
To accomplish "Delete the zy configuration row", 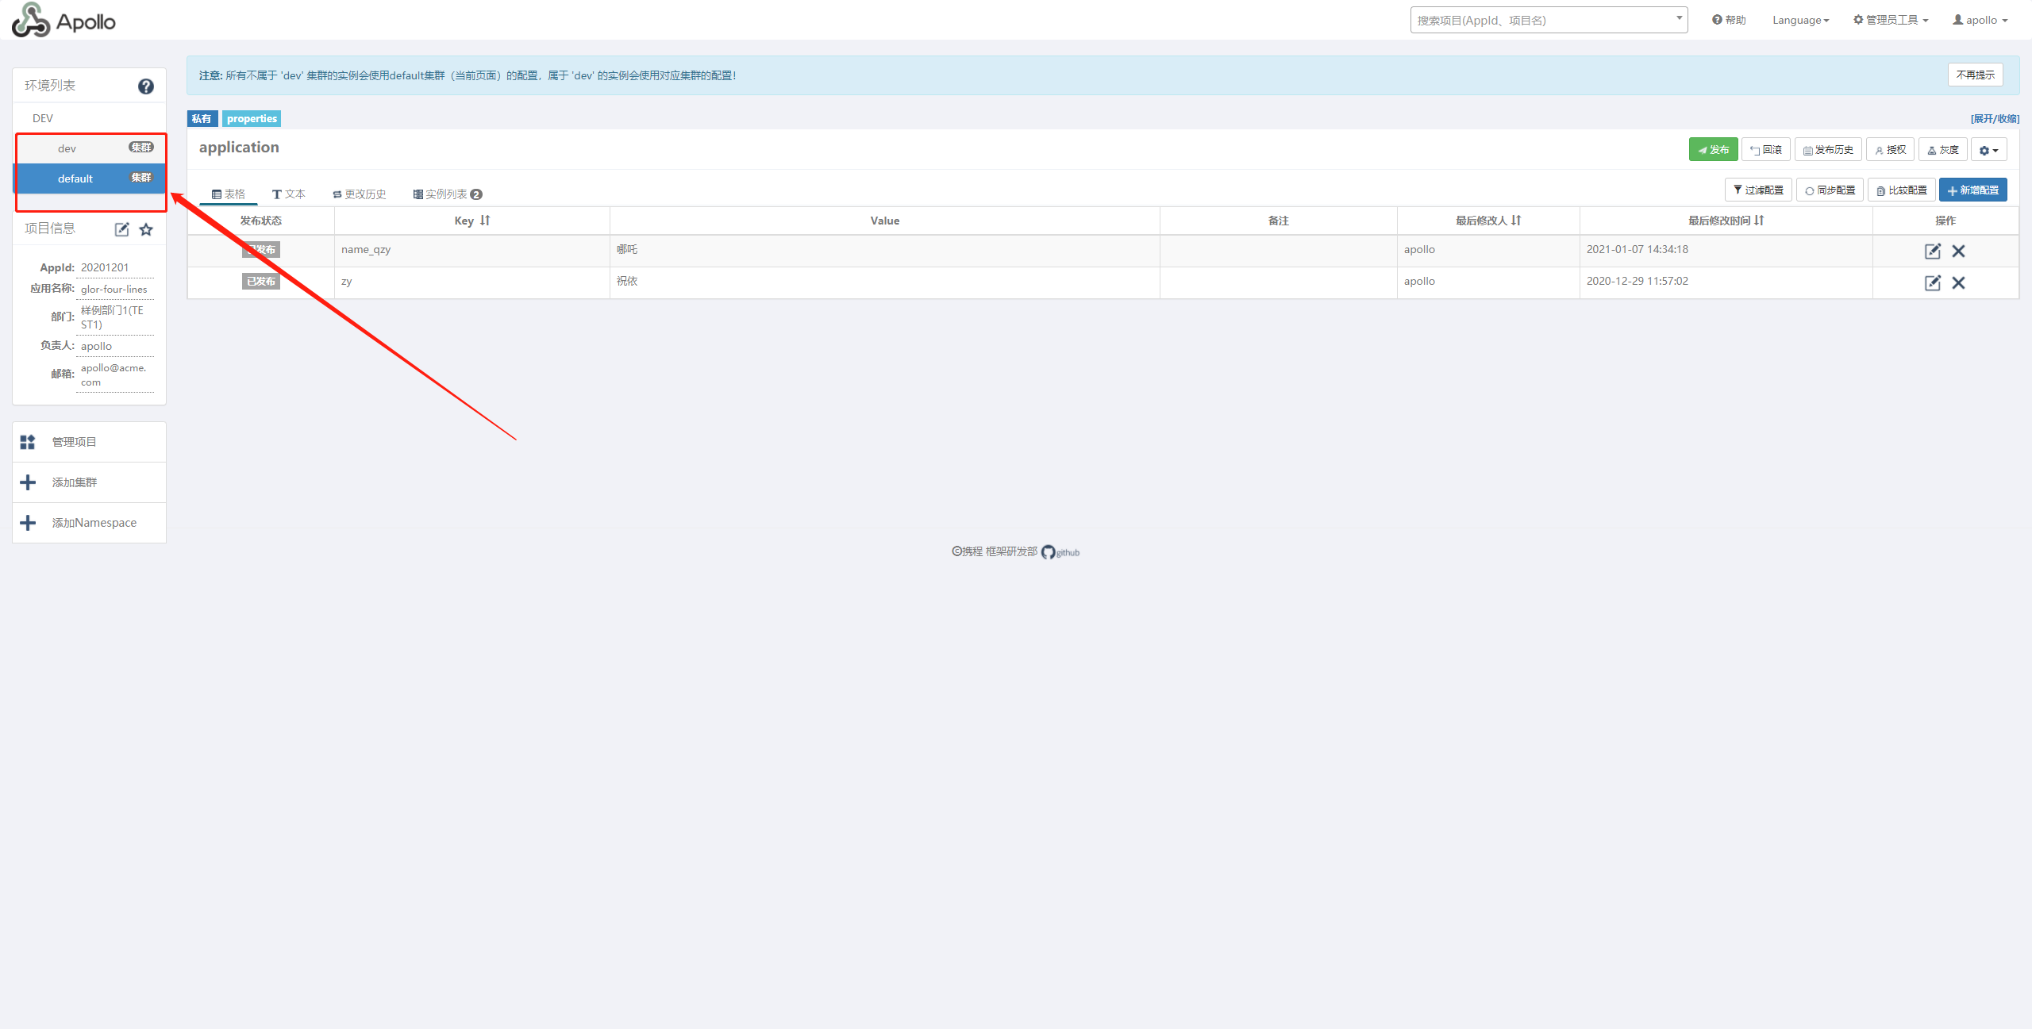I will point(1958,282).
